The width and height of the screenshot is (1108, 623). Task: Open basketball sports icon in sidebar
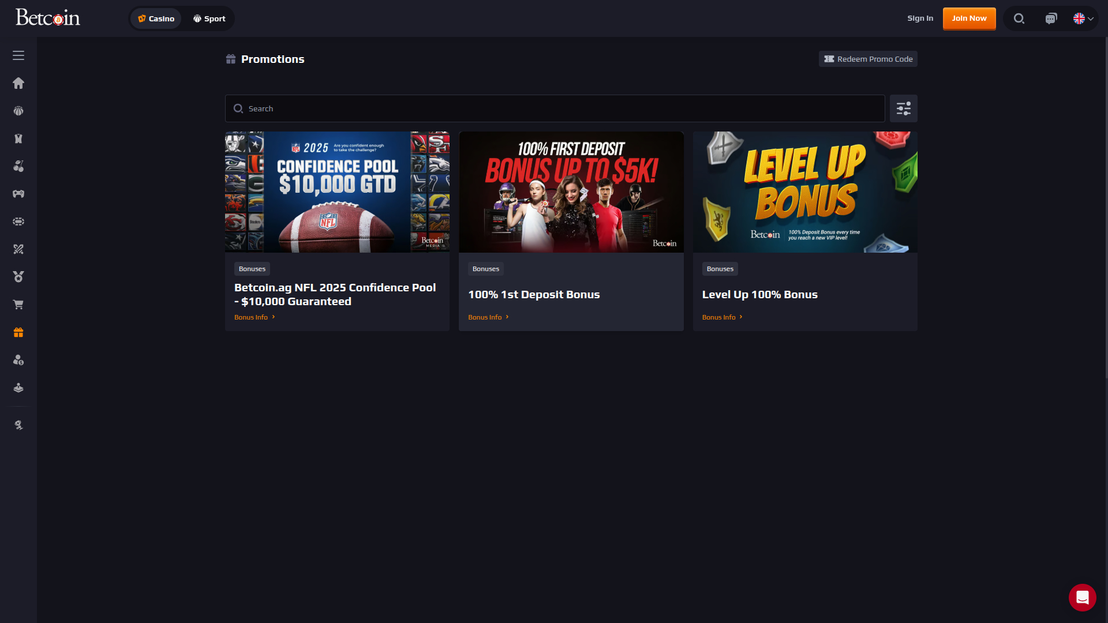(x=18, y=111)
